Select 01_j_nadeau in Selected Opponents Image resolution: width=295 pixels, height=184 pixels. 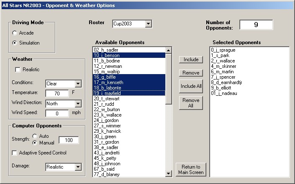(249, 93)
